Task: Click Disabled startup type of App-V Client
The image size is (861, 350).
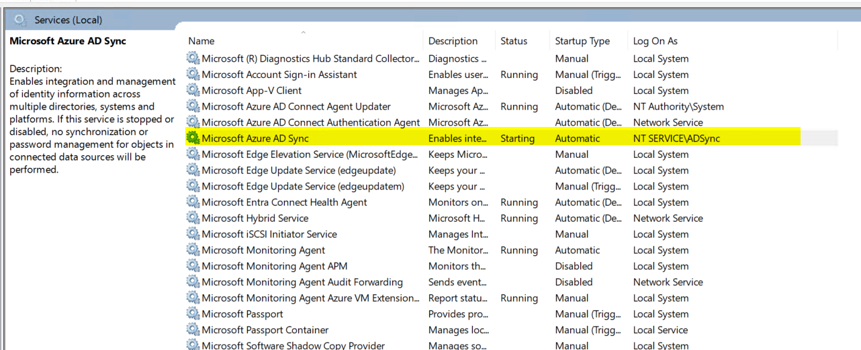Action: tap(574, 91)
